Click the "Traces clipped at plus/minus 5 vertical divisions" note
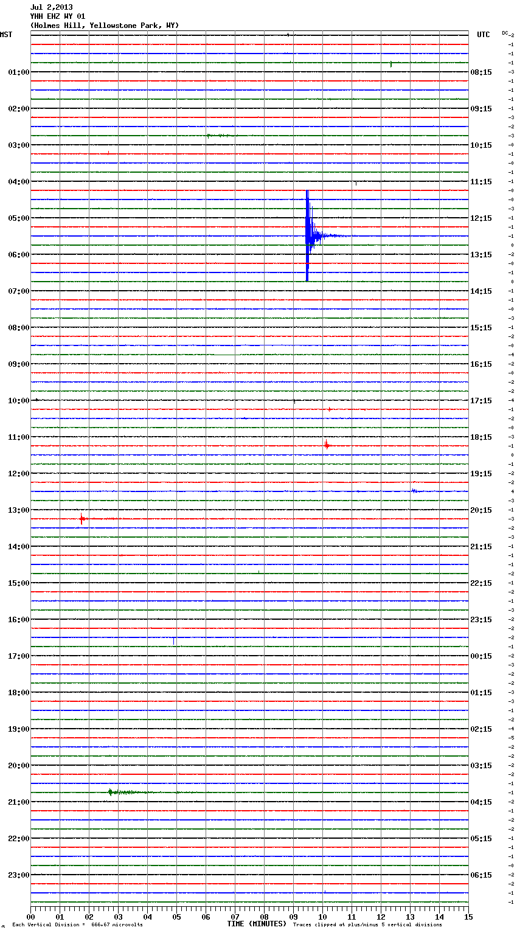 coord(367,925)
